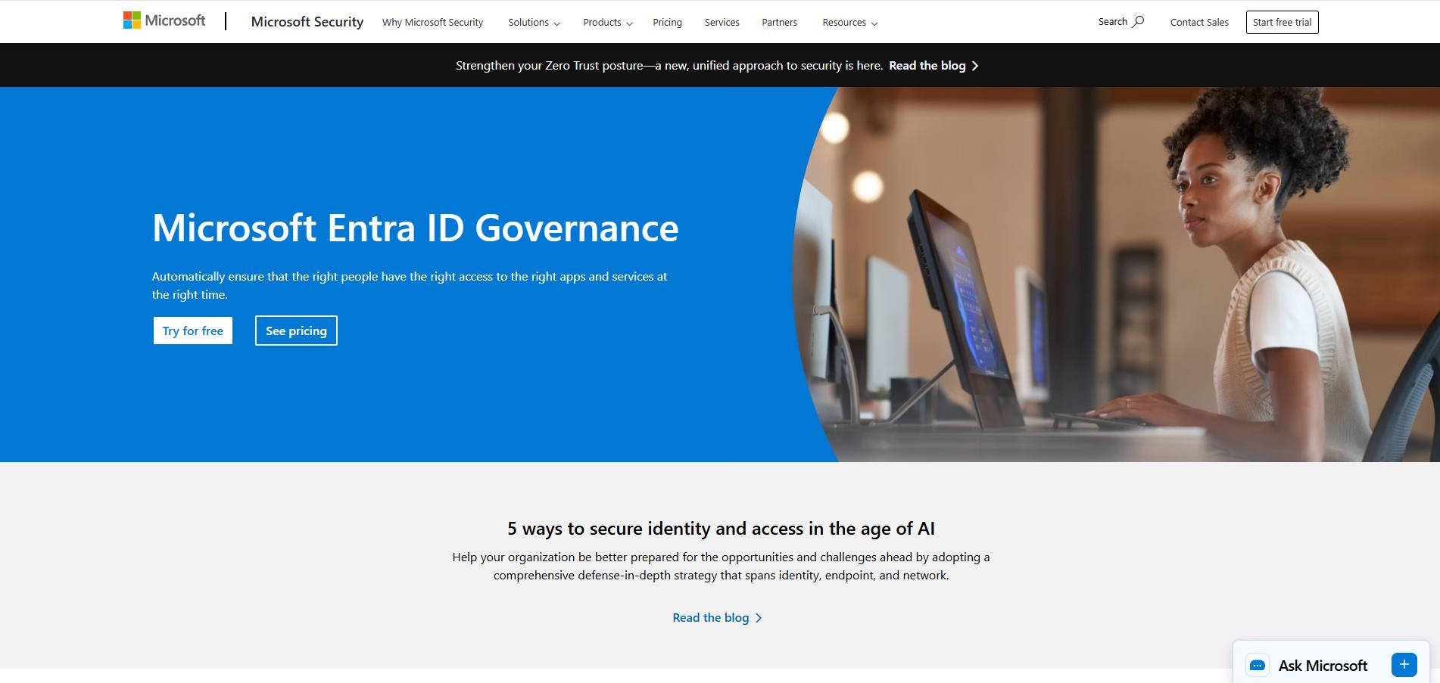The width and height of the screenshot is (1440, 683).
Task: Click the chat bubble icon in Ask Microsoft
Action: point(1258,666)
